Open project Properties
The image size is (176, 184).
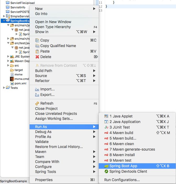pyautogui.click(x=64, y=180)
